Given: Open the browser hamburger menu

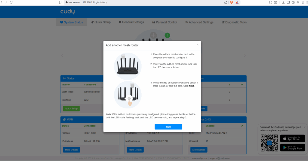Looking at the screenshot, I should click(x=307, y=2).
